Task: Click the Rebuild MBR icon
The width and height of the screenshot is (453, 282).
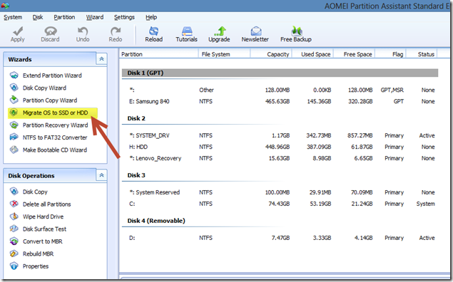Action: tap(14, 254)
